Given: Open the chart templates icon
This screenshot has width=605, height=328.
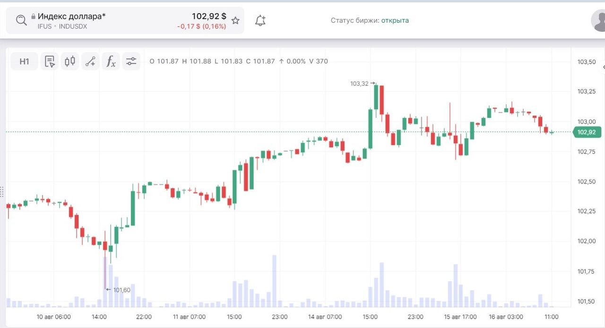Looking at the screenshot, I should [50, 61].
